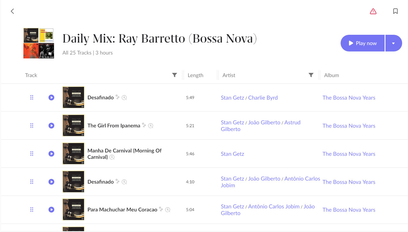This screenshot has height=232, width=408.
Task: Click the 5:04 length value
Action: click(190, 210)
